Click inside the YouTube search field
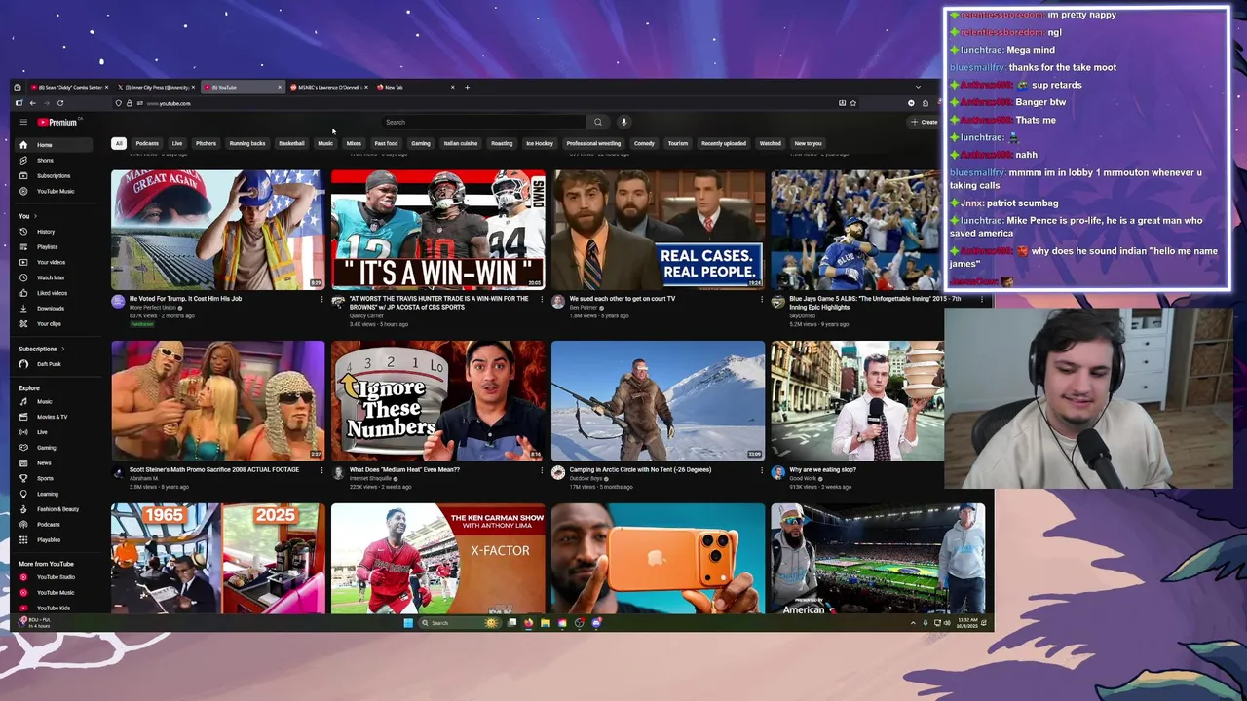This screenshot has height=701, width=1247. pyautogui.click(x=484, y=122)
